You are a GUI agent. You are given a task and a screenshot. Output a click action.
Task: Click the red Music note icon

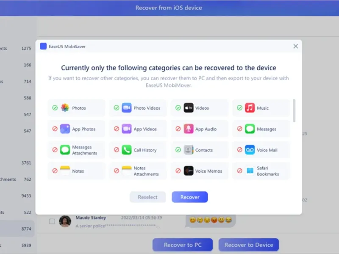(250, 108)
